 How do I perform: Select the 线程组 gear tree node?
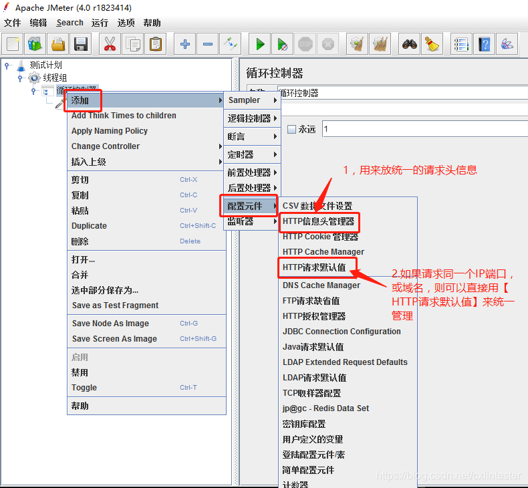click(47, 78)
